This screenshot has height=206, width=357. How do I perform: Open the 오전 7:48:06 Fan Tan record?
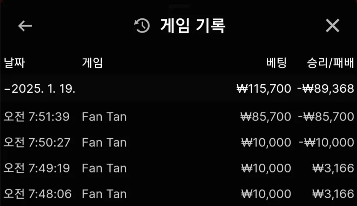click(x=179, y=194)
